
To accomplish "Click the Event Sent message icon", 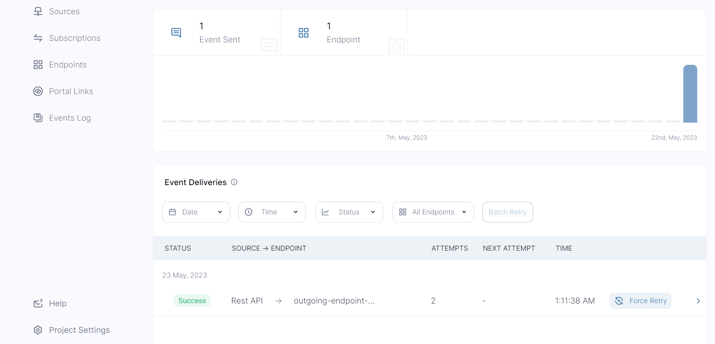I will pos(176,33).
